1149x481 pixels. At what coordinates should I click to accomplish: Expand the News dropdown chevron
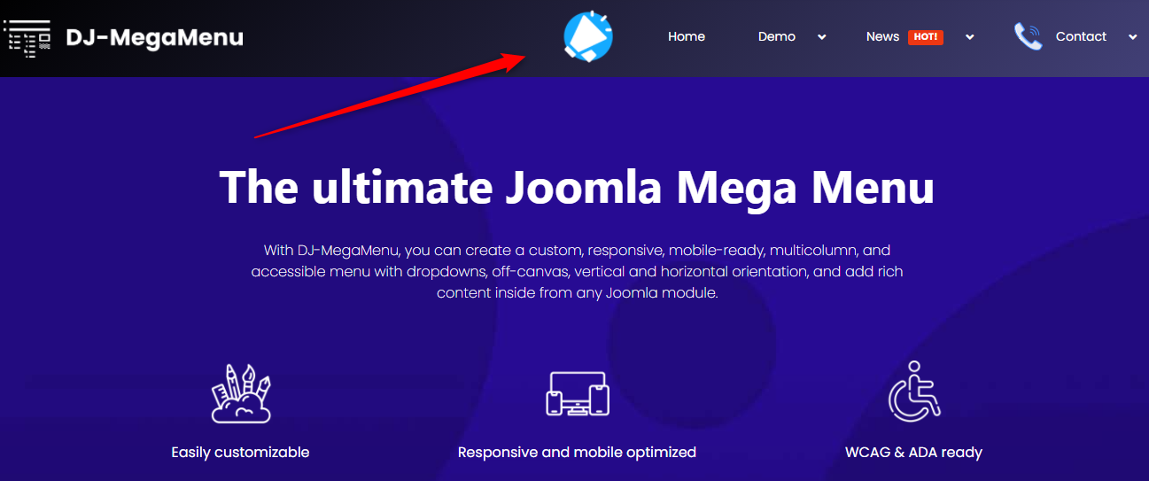[x=970, y=37]
